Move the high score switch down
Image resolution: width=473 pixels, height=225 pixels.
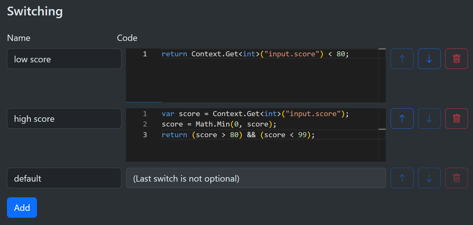pos(429,119)
